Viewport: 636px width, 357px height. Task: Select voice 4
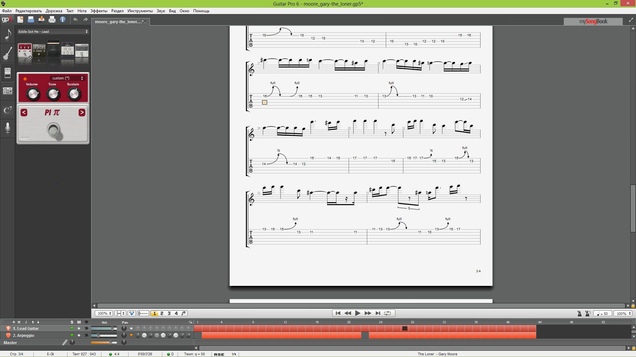176,313
